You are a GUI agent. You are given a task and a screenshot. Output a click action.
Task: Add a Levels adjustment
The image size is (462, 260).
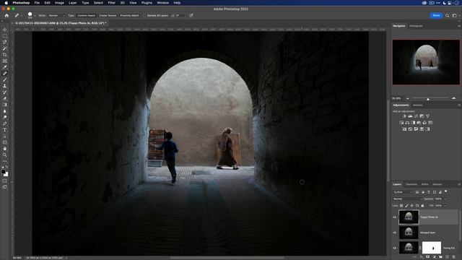point(410,116)
